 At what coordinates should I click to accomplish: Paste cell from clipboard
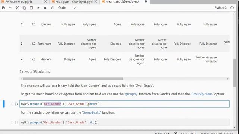[x=31, y=8]
